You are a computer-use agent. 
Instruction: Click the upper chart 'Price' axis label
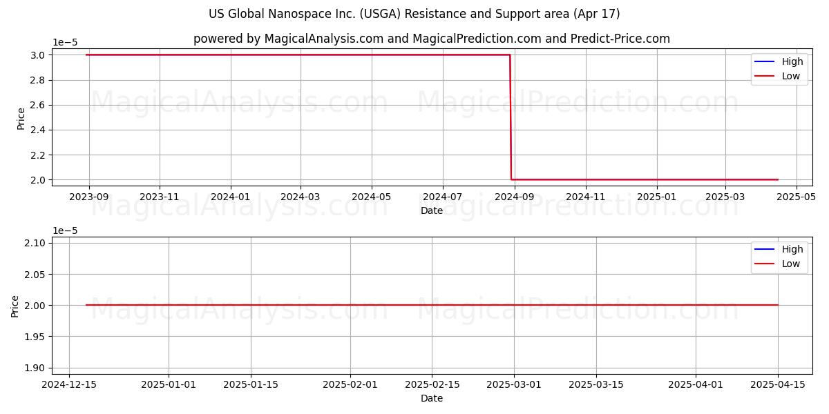point(21,117)
